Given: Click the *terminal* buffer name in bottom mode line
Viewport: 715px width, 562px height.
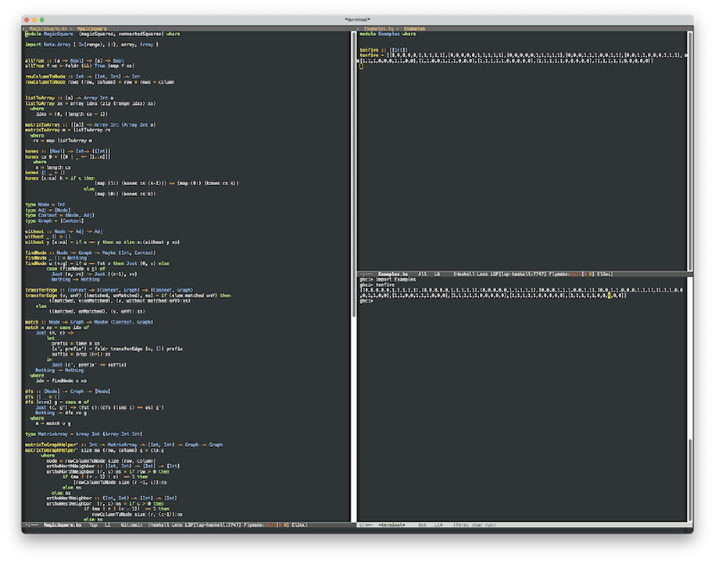Looking at the screenshot, I should pyautogui.click(x=391, y=525).
